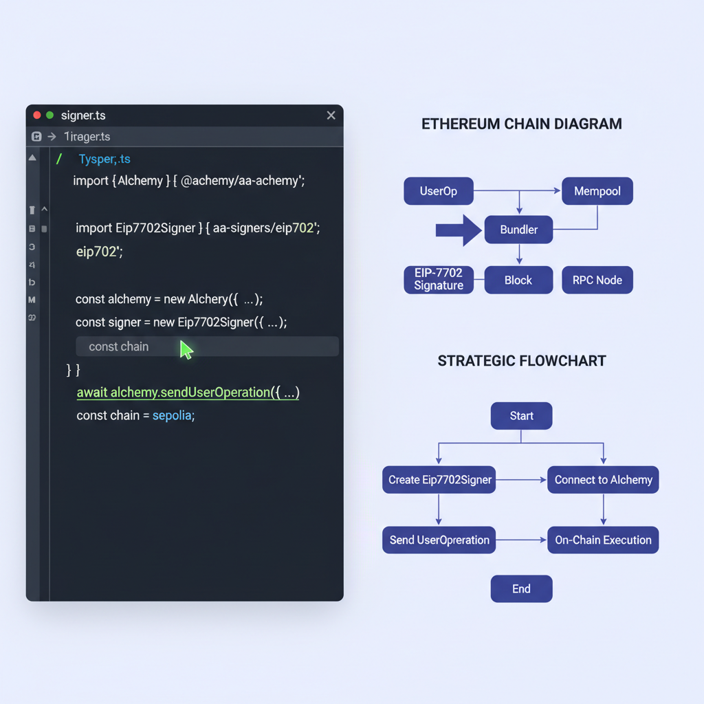Switch to the signer.ts tab
Image resolution: width=704 pixels, height=704 pixels.
point(82,115)
